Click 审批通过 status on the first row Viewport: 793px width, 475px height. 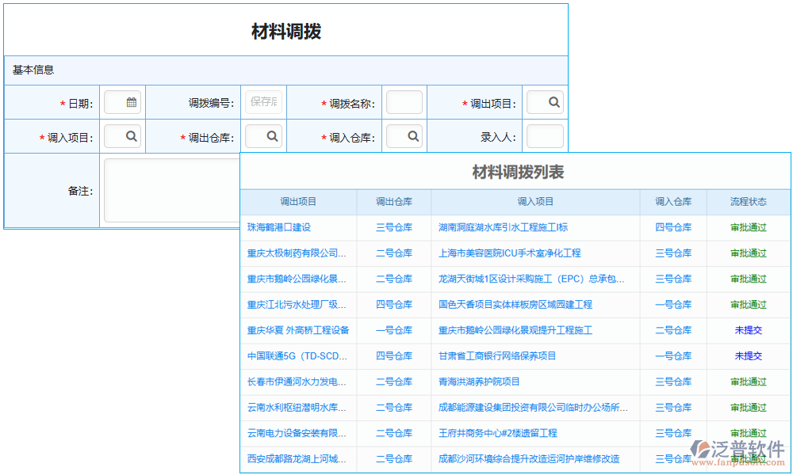[x=745, y=228]
